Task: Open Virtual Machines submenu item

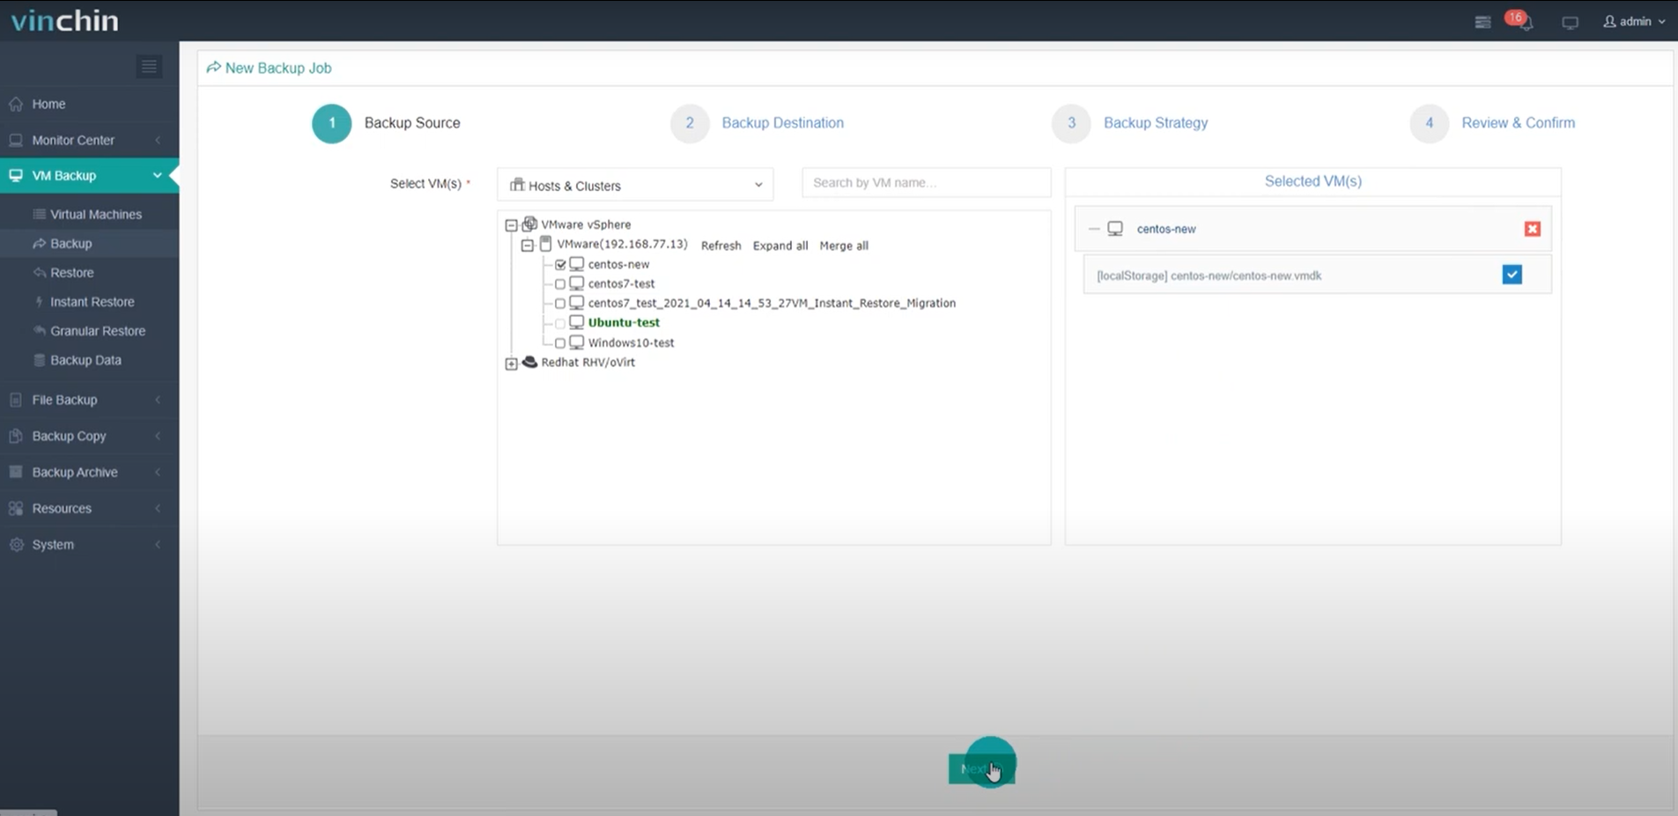Action: pos(95,215)
